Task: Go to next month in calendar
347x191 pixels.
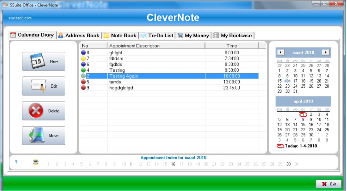Action: click(x=325, y=52)
